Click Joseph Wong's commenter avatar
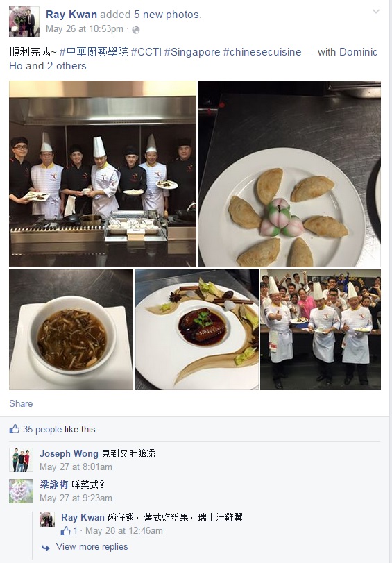 22,460
